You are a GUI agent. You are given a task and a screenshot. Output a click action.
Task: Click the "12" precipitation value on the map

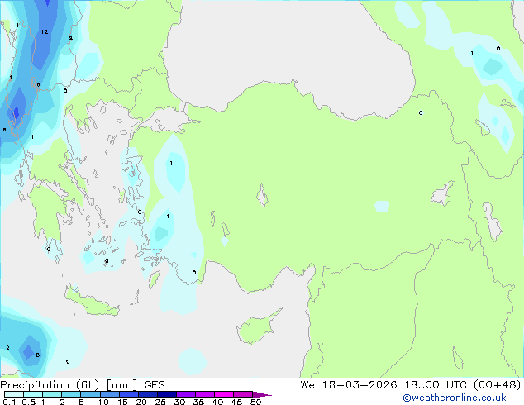point(45,32)
